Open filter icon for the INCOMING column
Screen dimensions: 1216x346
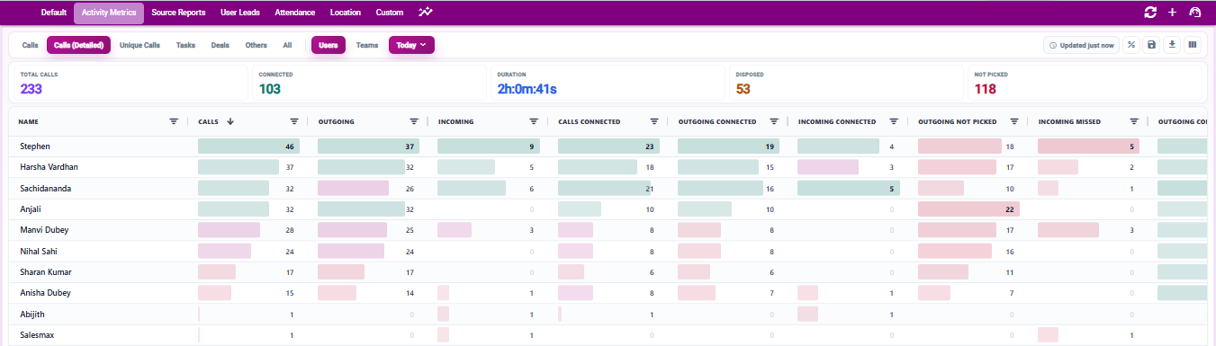click(535, 121)
